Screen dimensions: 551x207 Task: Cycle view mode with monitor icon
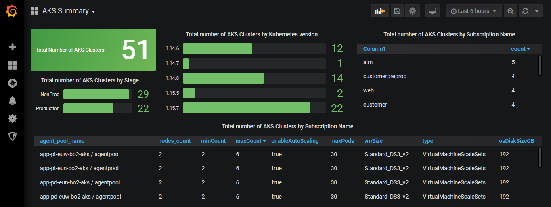(x=432, y=11)
